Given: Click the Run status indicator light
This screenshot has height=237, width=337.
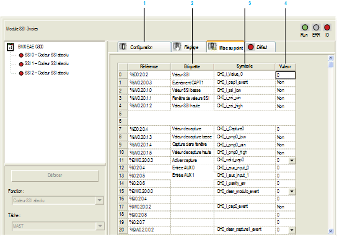Looking at the screenshot, I should click(305, 27).
